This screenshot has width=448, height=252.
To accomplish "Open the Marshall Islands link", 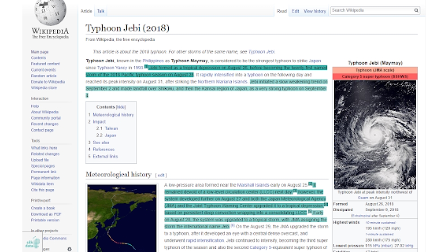I will (253, 185).
